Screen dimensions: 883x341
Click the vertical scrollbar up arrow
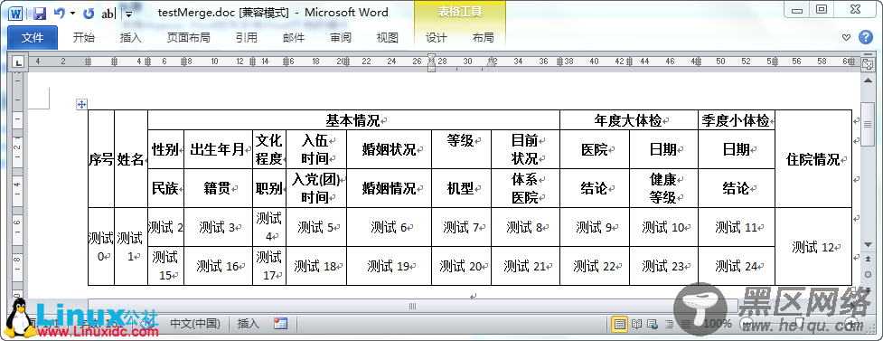868,80
